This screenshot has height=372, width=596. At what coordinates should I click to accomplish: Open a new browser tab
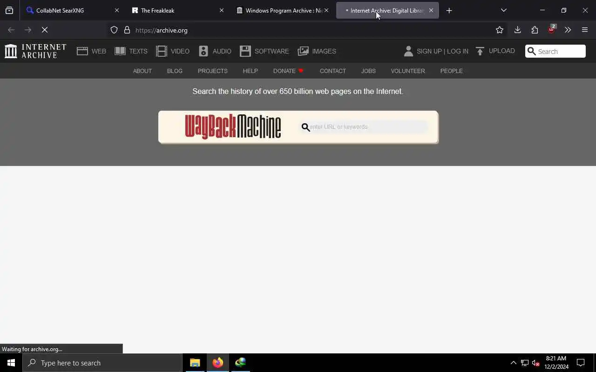point(449,10)
